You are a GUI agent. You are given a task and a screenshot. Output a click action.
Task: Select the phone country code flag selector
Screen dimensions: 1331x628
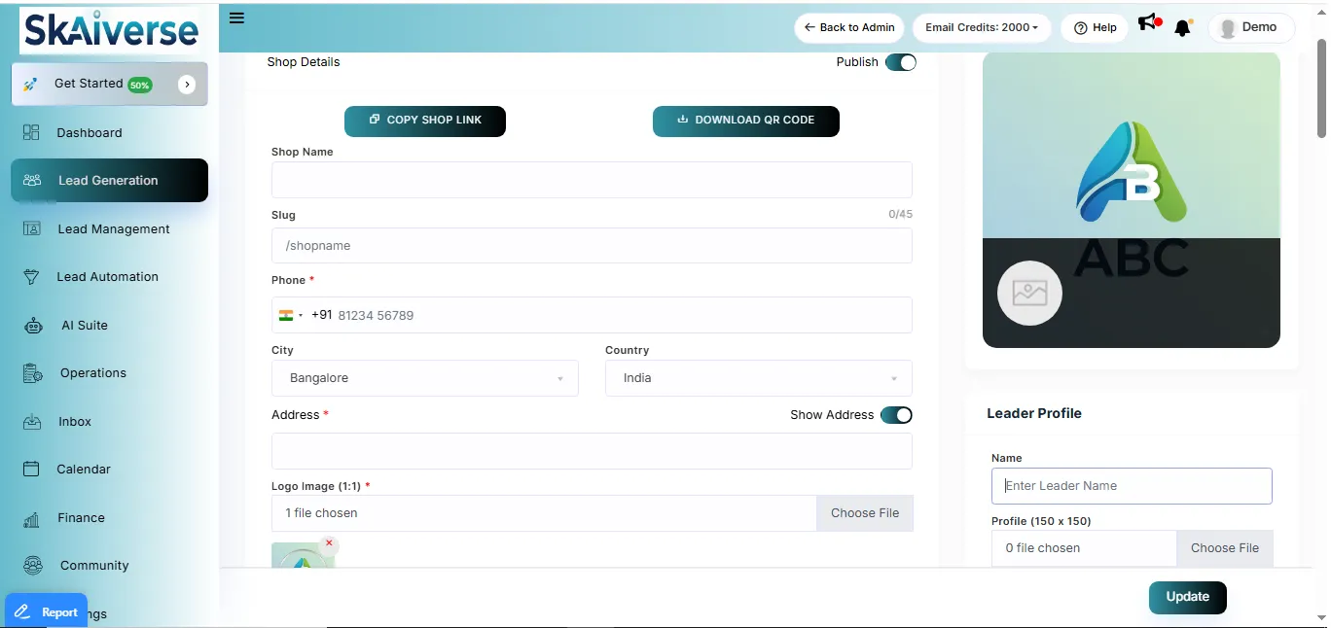pyautogui.click(x=290, y=315)
